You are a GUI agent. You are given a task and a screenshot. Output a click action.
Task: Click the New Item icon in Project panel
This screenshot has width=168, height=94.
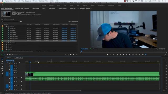pyautogui.click(x=73, y=55)
